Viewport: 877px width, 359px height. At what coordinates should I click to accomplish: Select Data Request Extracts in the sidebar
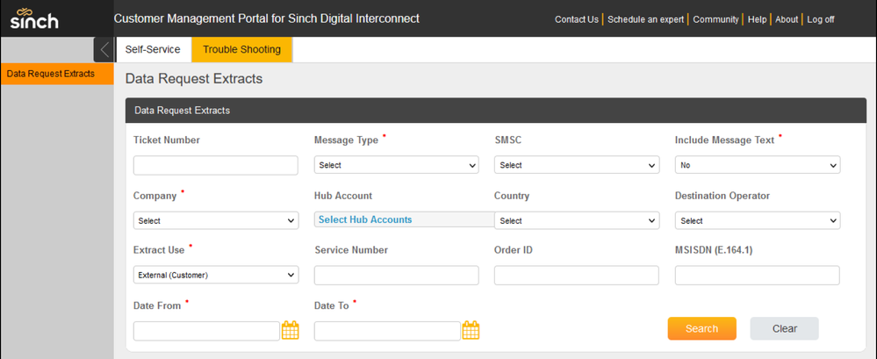[x=57, y=73]
